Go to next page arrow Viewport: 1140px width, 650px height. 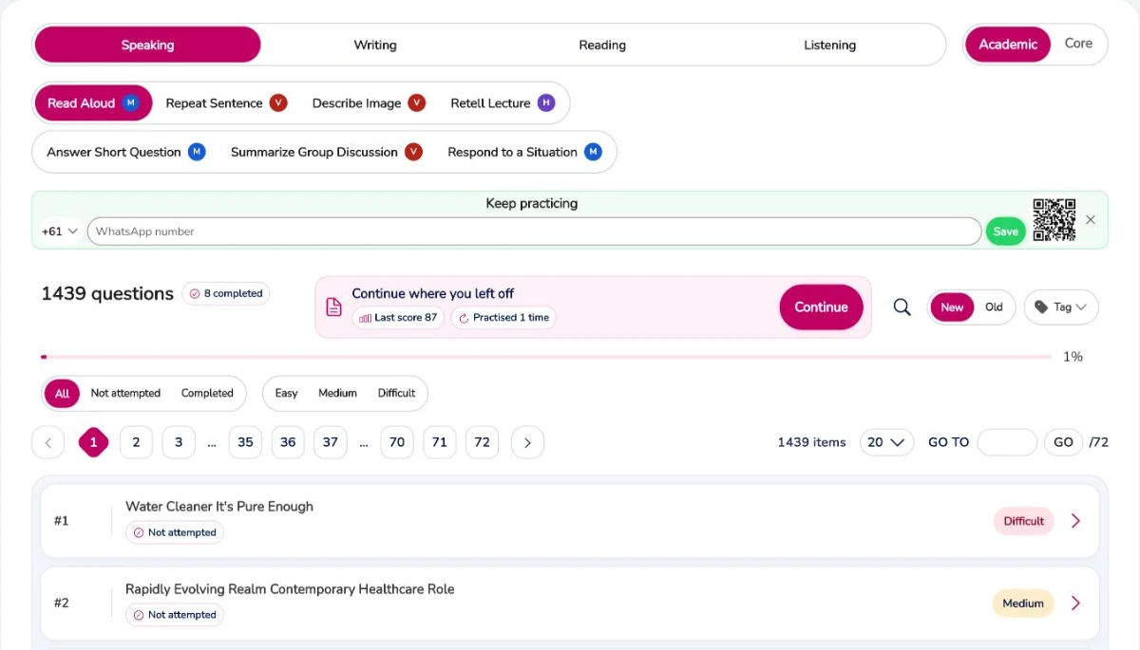click(527, 442)
